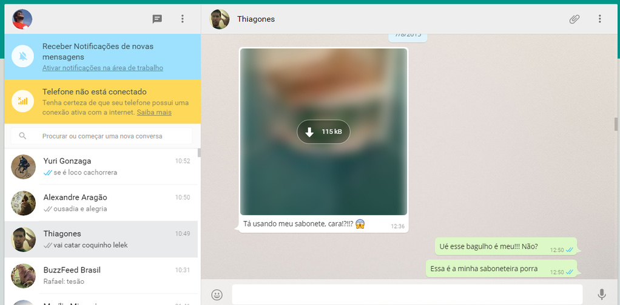
Task: Open the Yuri Gonzaga chat
Action: (101, 166)
